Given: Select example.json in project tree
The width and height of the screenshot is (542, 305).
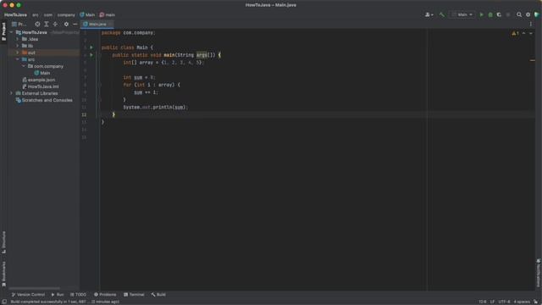Looking at the screenshot, I should pyautogui.click(x=39, y=80).
